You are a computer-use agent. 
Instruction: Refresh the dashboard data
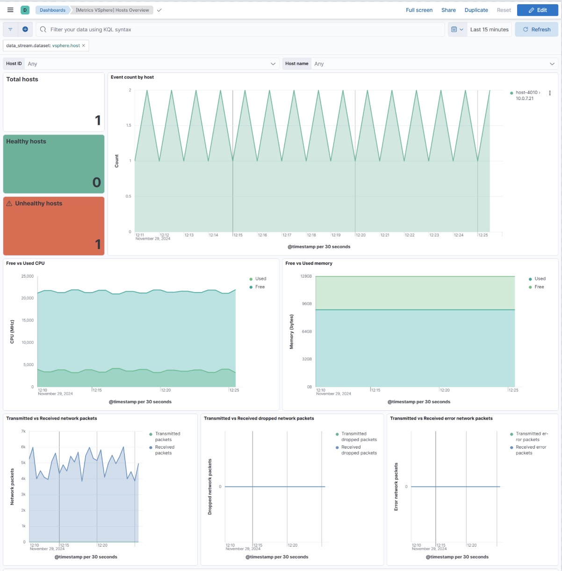[536, 29]
